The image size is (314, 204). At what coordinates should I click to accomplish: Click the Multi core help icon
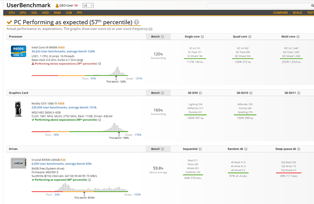coord(298,37)
